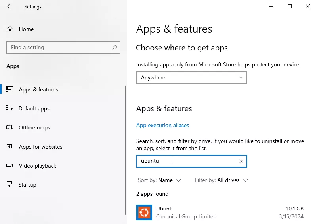Viewport: 317px width, 224px height.
Task: Close the Settings window
Action: coord(308,6)
